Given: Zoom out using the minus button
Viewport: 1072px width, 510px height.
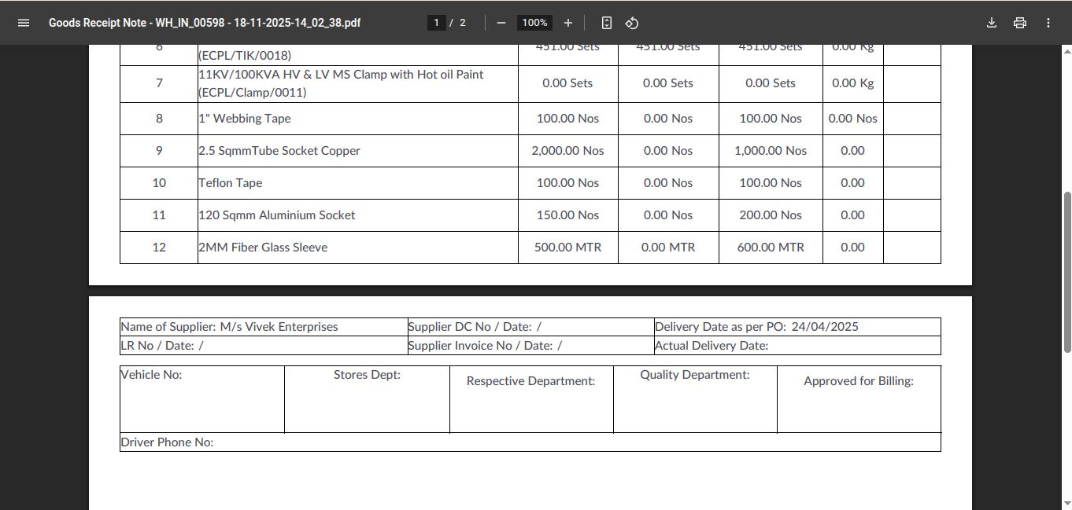Looking at the screenshot, I should pyautogui.click(x=501, y=23).
